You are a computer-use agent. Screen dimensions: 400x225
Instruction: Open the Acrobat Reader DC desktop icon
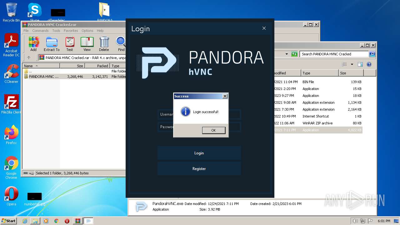coord(11,45)
